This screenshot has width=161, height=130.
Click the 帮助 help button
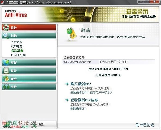15,124
